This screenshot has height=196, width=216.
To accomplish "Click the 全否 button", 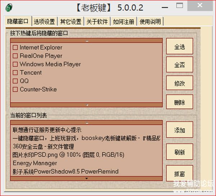I will (x=180, y=64).
